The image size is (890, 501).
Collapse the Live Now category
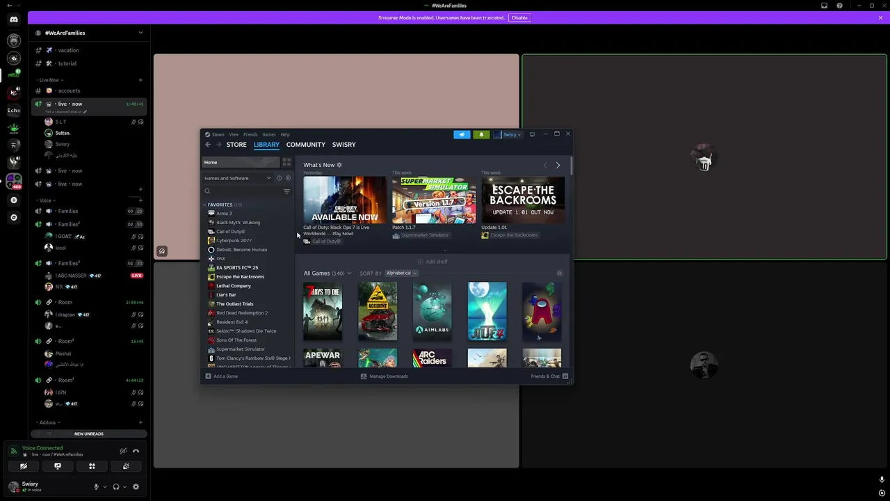click(49, 80)
